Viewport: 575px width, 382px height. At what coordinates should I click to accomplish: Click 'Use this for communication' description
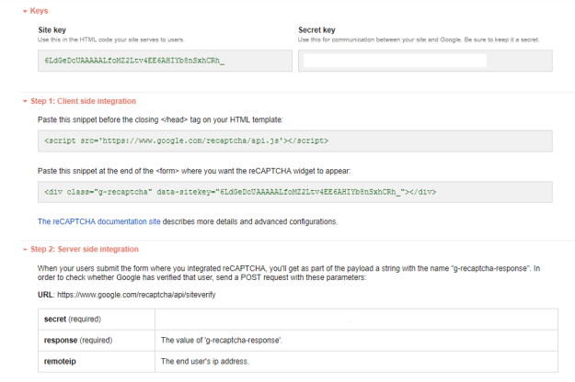(x=419, y=39)
